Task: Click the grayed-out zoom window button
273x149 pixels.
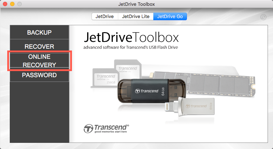Action: (x=20, y=4)
